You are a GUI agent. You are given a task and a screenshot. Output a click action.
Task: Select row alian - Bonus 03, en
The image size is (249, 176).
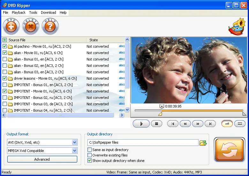click(x=63, y=72)
